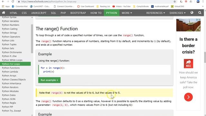This screenshot has width=206, height=116.
Task: Open Python Casting in sidebar
Action: click(x=10, y=29)
